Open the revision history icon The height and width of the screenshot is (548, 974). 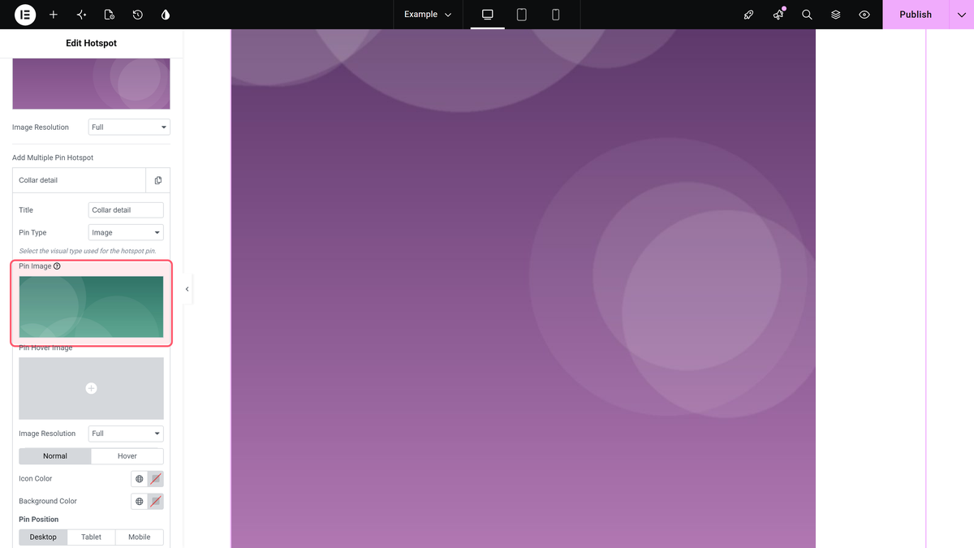138,15
